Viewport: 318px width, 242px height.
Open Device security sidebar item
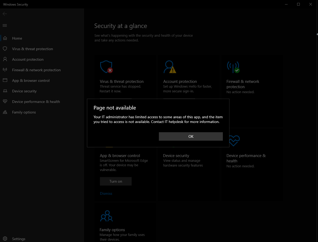(x=42, y=91)
